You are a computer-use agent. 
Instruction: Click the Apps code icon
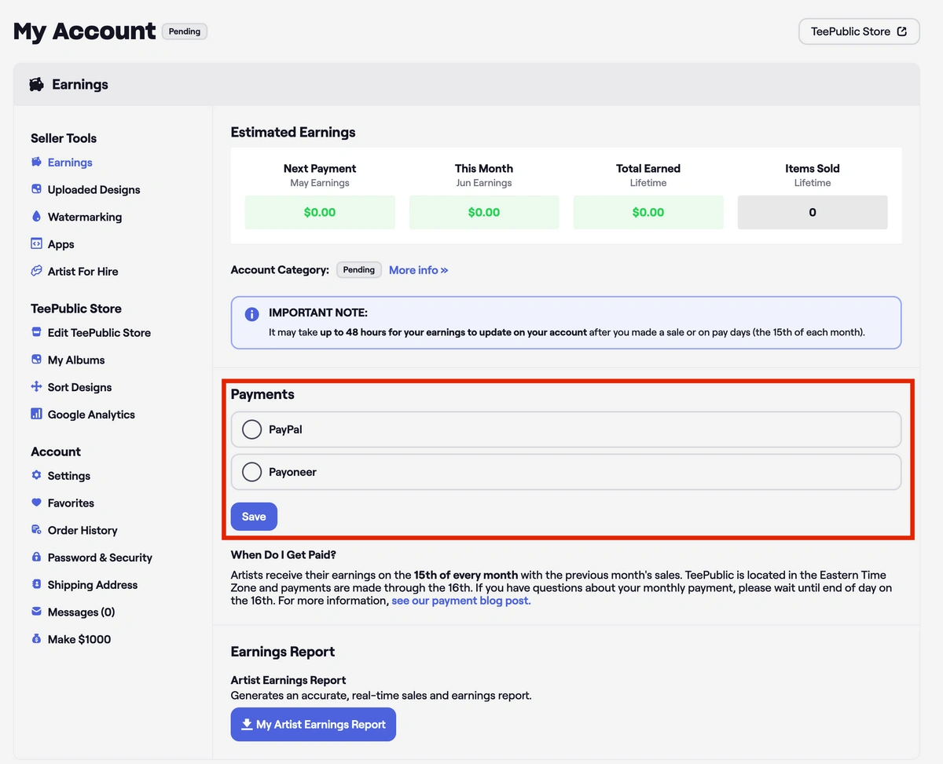click(36, 244)
